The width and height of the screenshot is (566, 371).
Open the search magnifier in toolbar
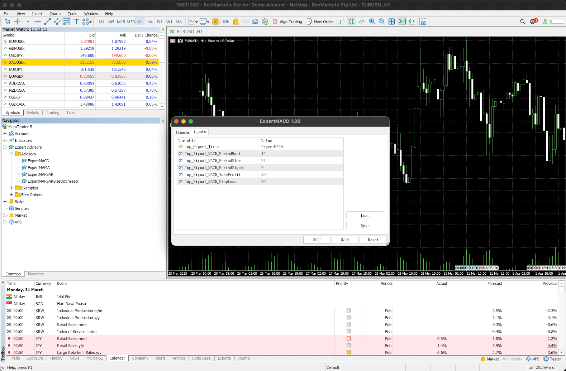click(522, 21)
